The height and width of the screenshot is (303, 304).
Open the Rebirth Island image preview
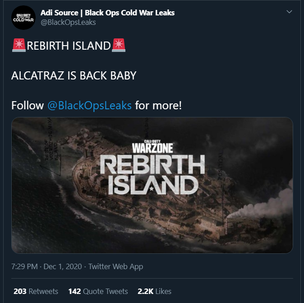(x=152, y=185)
